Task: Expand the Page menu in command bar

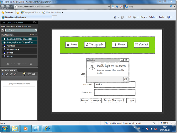Action: point(144,17)
